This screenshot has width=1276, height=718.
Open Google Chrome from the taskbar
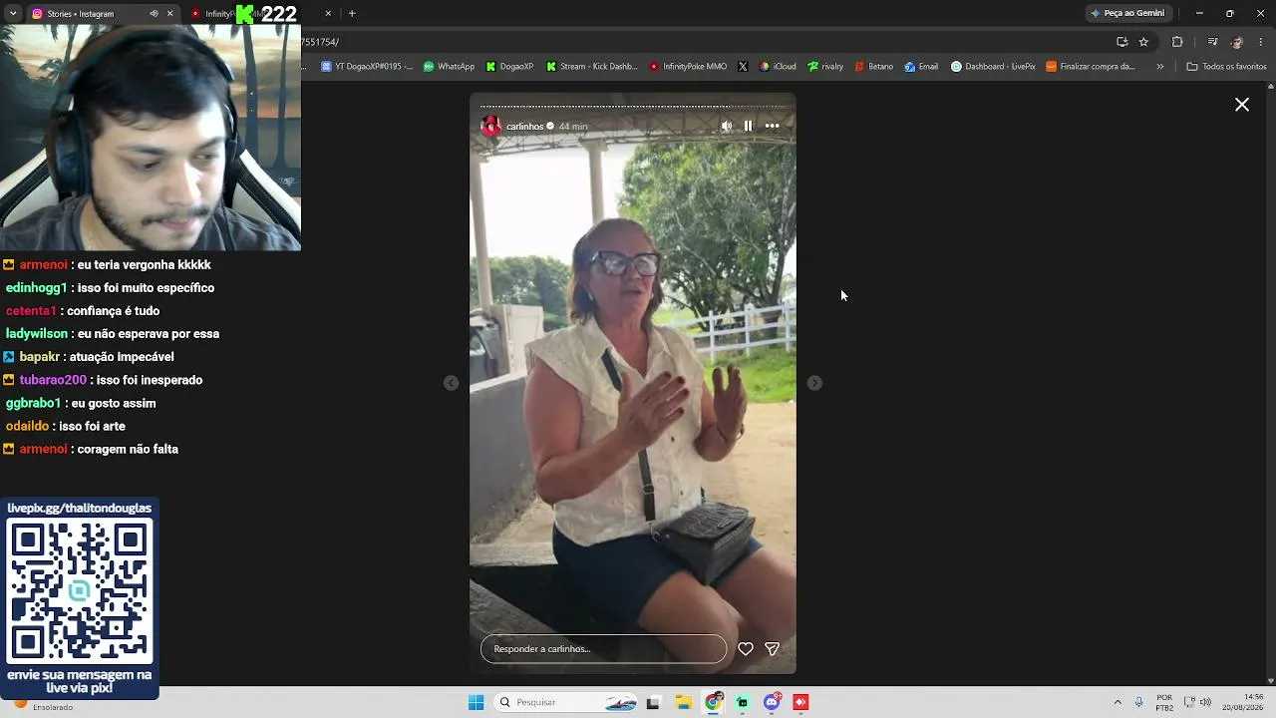click(x=713, y=702)
